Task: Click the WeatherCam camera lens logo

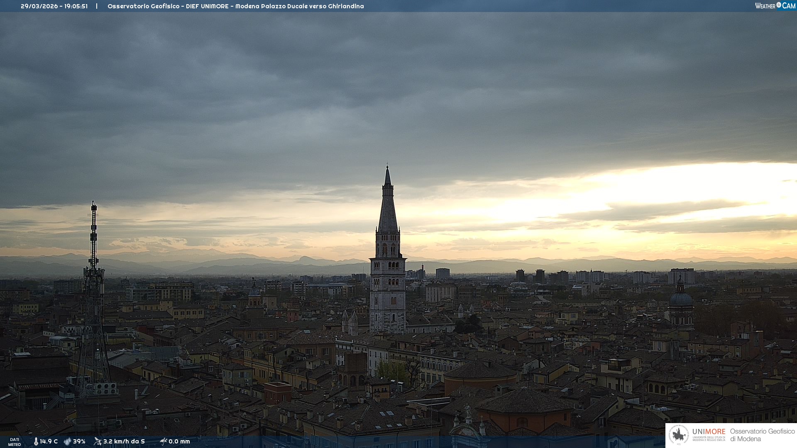Action: [779, 5]
